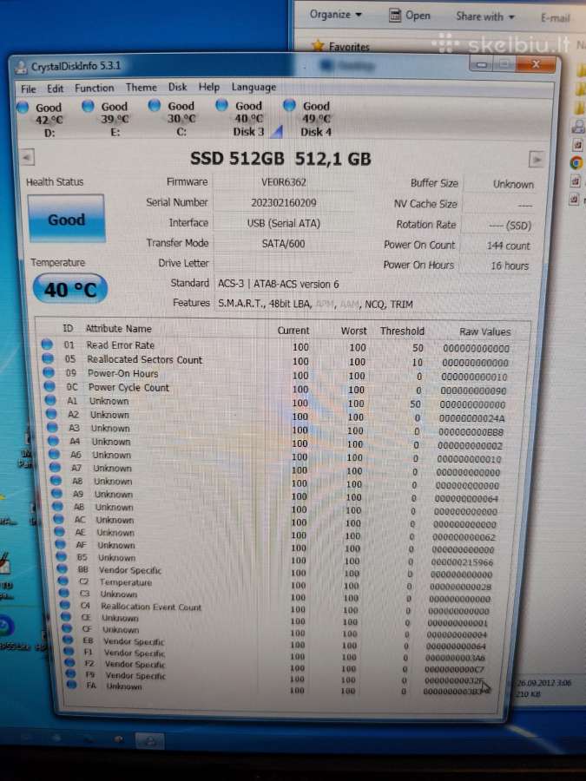
Task: Click the Interface value USB (Serial ATA)
Action: (x=283, y=223)
